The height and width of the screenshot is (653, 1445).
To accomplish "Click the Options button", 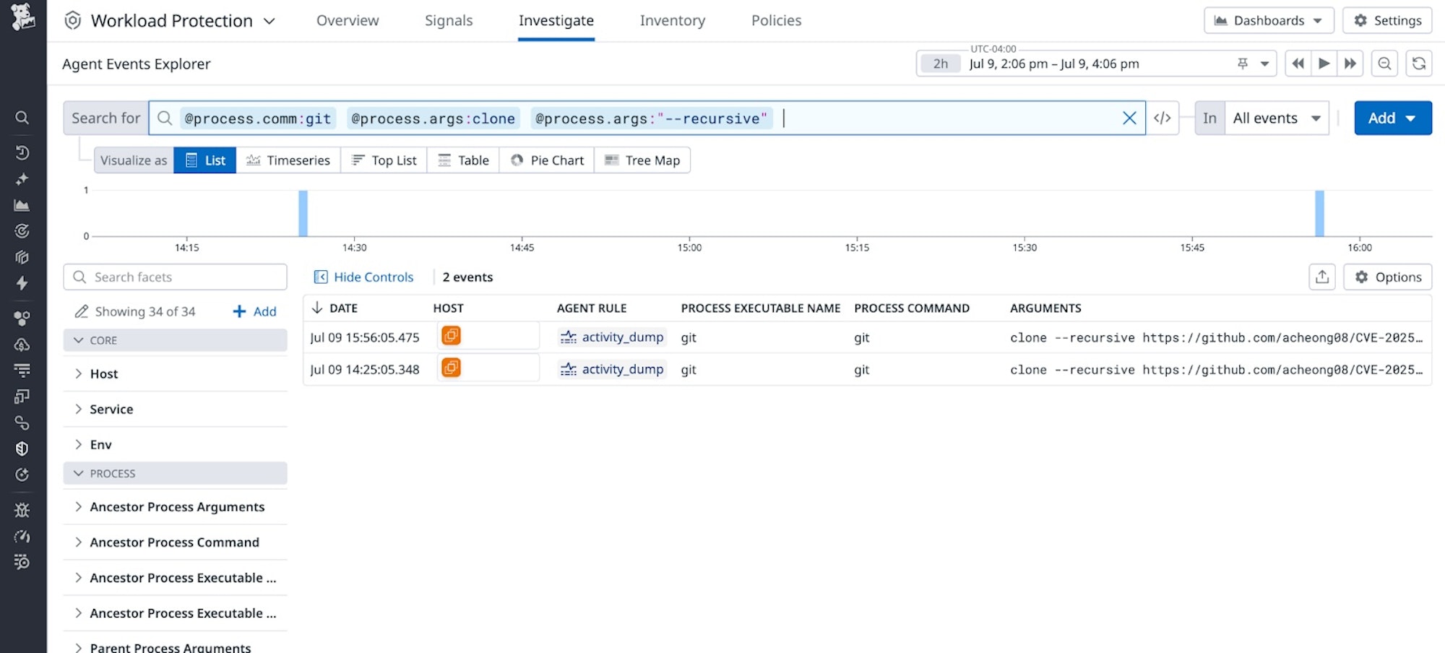I will click(1388, 277).
